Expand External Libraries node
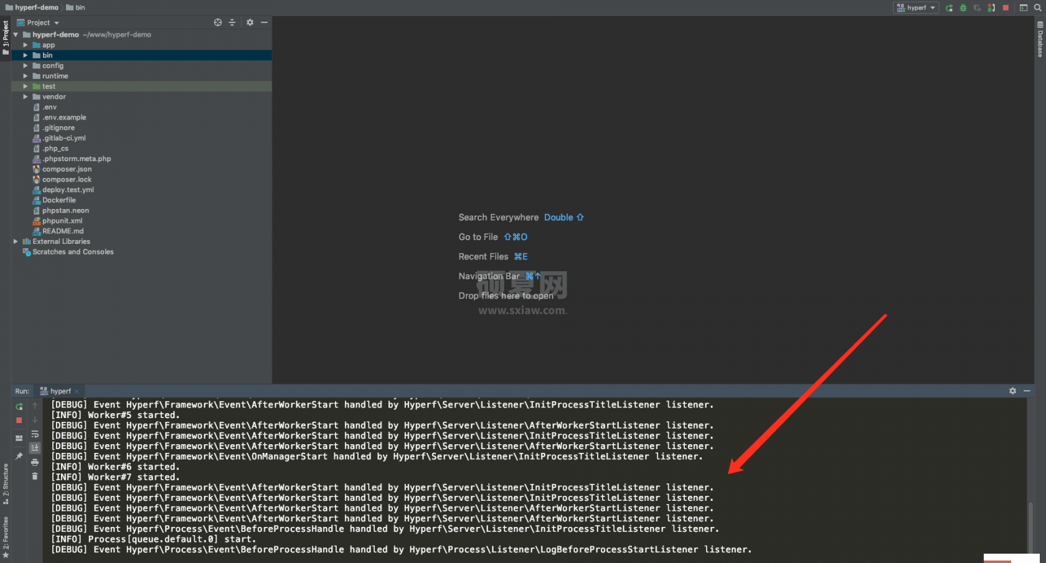 (16, 241)
